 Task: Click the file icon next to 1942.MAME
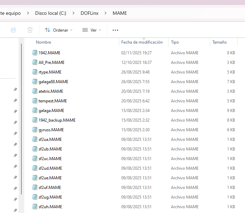click(34, 53)
